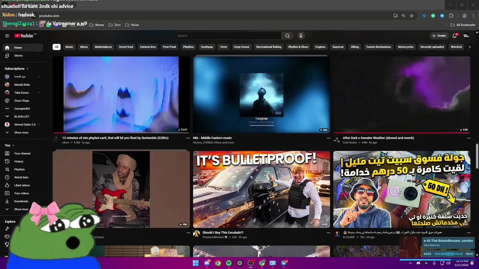Screen dimensions: 479x269
Task: Open the Noise bookmark folder
Action: click(132, 25)
